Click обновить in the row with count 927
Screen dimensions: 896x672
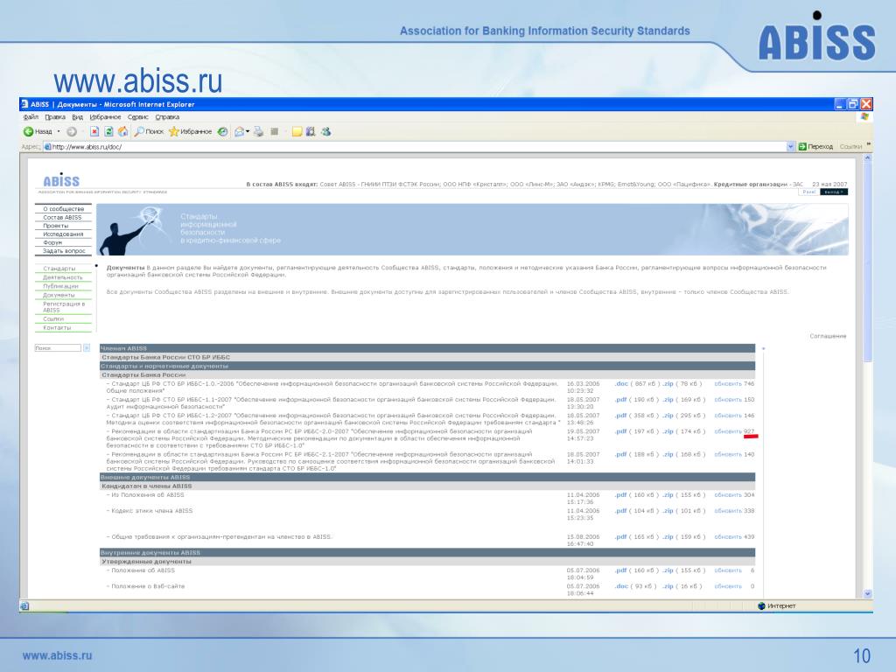[x=727, y=431]
